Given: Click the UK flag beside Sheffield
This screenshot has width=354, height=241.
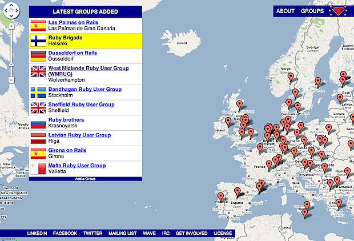Looking at the screenshot, I should point(38,108).
